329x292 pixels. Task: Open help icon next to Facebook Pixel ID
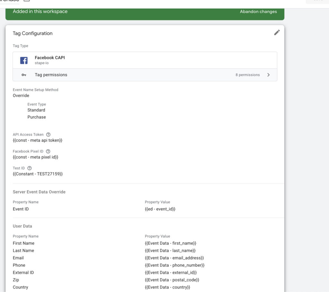(x=48, y=151)
